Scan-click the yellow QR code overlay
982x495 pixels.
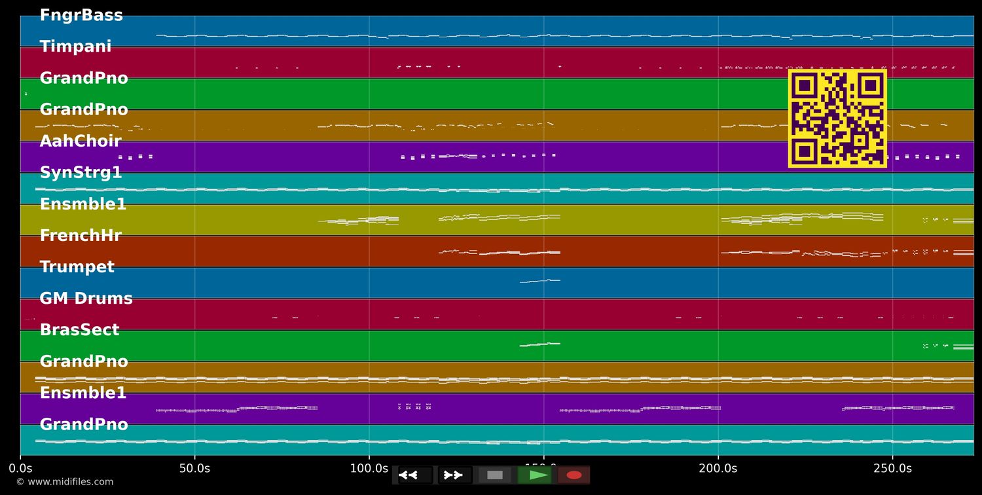tap(838, 119)
